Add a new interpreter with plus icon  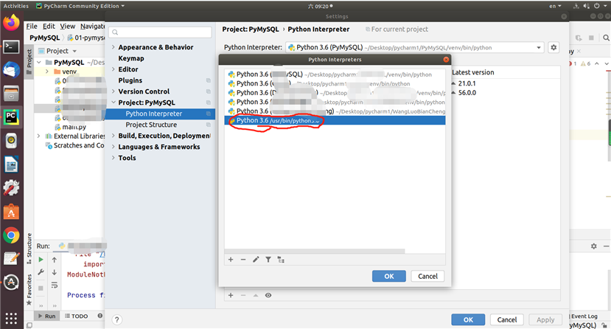[231, 260]
